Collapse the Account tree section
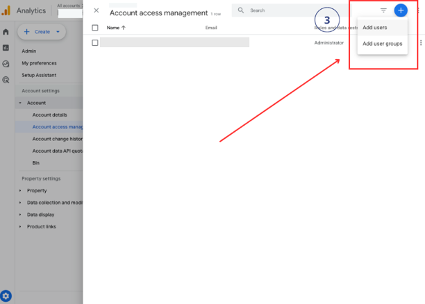The image size is (425, 304). pos(20,103)
